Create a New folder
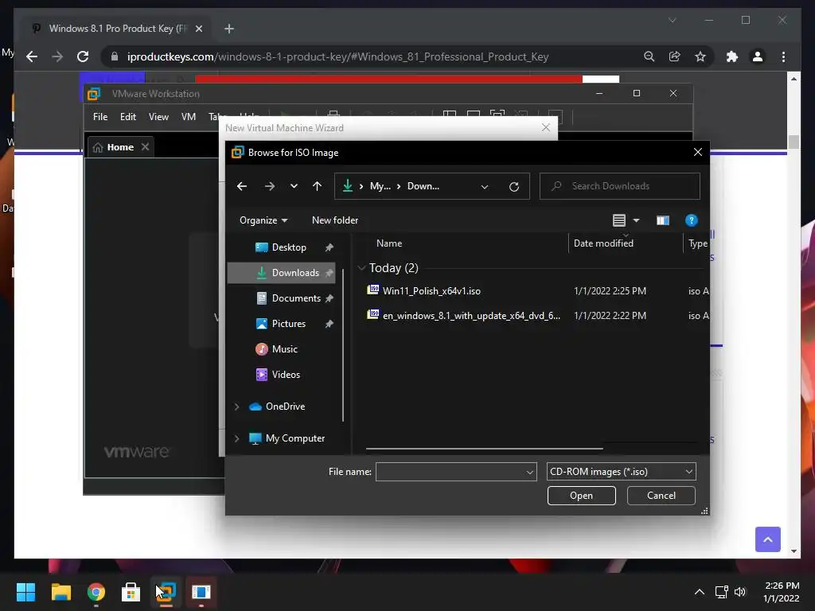 pyautogui.click(x=335, y=220)
